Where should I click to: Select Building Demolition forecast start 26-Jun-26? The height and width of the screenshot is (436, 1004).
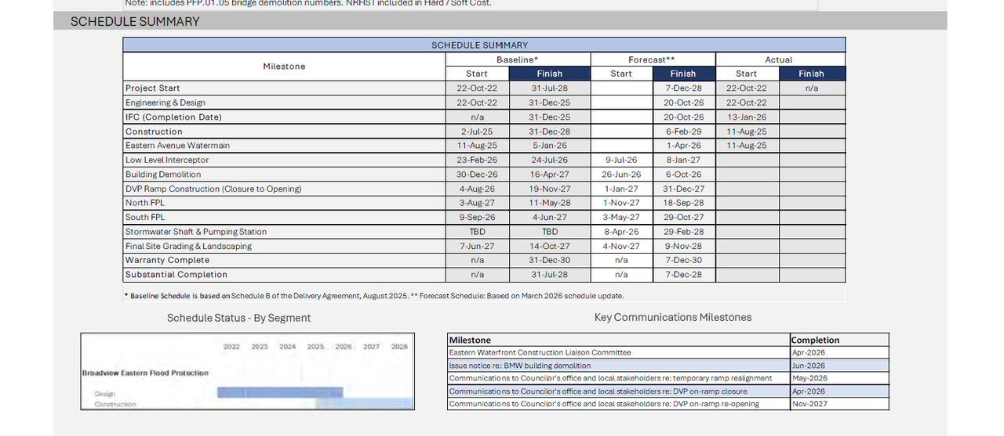click(621, 175)
